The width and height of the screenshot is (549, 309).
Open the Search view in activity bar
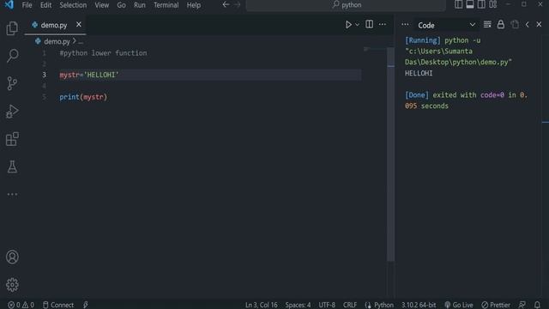pyautogui.click(x=12, y=56)
